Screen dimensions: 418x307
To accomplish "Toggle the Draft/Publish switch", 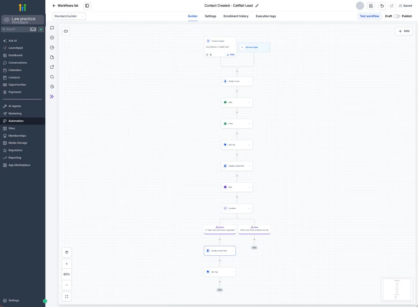I will [397, 16].
